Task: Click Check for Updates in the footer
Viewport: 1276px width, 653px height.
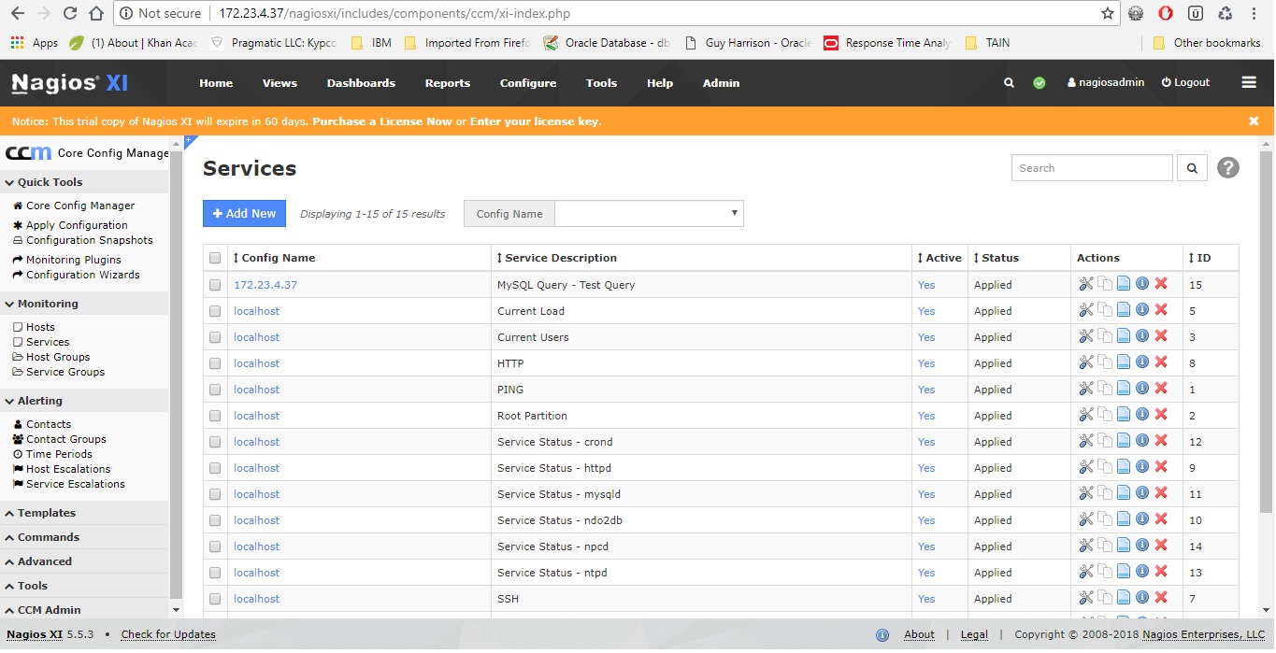Action: 168,634
